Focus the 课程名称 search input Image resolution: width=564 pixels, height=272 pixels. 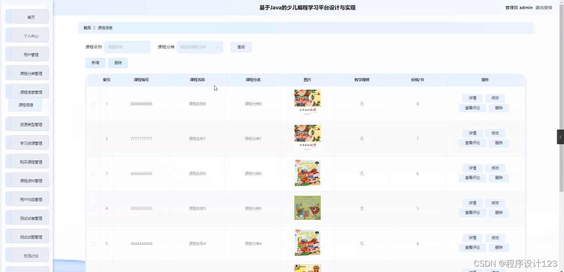(x=127, y=47)
